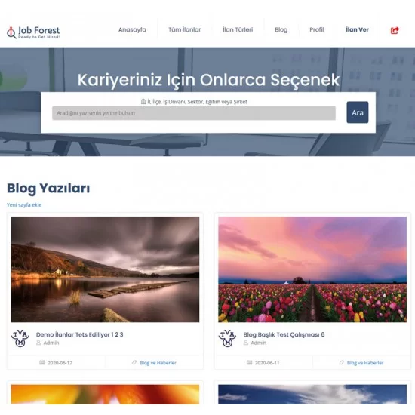Open the Tüm İlanlar menu item

pos(184,29)
